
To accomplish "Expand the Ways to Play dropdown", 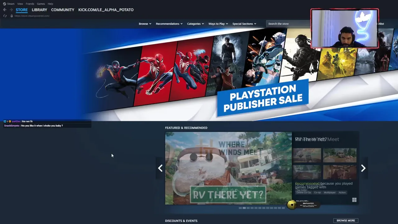I will (218, 24).
